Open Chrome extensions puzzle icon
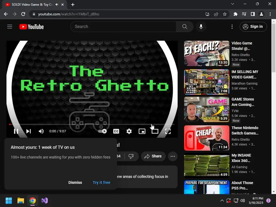This screenshot has height=207, width=276. tap(235, 14)
